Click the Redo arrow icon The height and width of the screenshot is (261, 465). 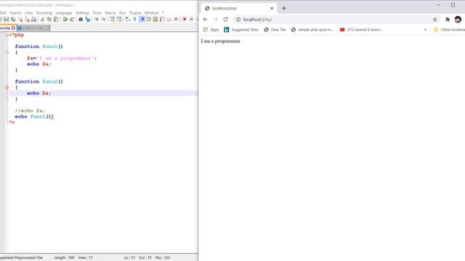(72, 20)
